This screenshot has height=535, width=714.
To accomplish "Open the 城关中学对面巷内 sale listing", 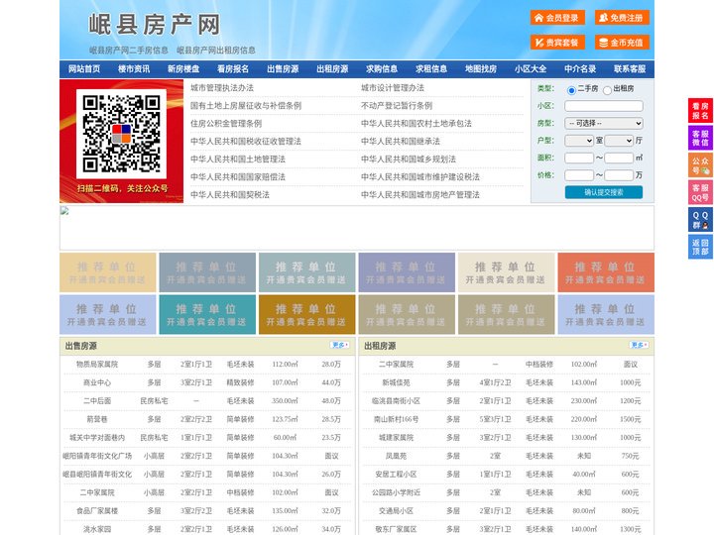I will tap(97, 438).
